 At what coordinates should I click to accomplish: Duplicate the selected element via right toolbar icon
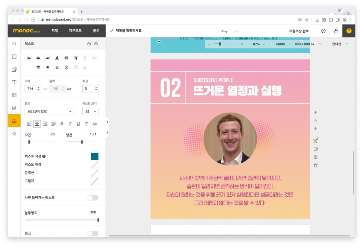(316, 149)
